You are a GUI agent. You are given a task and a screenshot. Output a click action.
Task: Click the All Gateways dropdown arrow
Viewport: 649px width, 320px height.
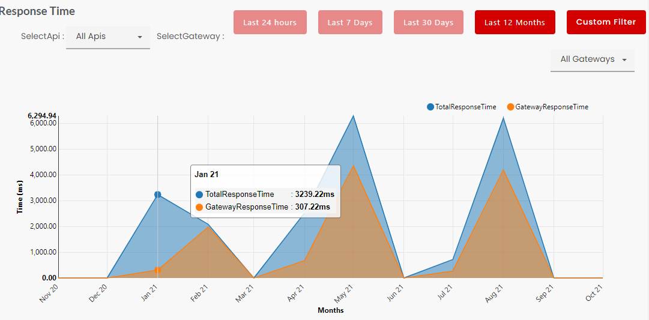click(x=624, y=60)
